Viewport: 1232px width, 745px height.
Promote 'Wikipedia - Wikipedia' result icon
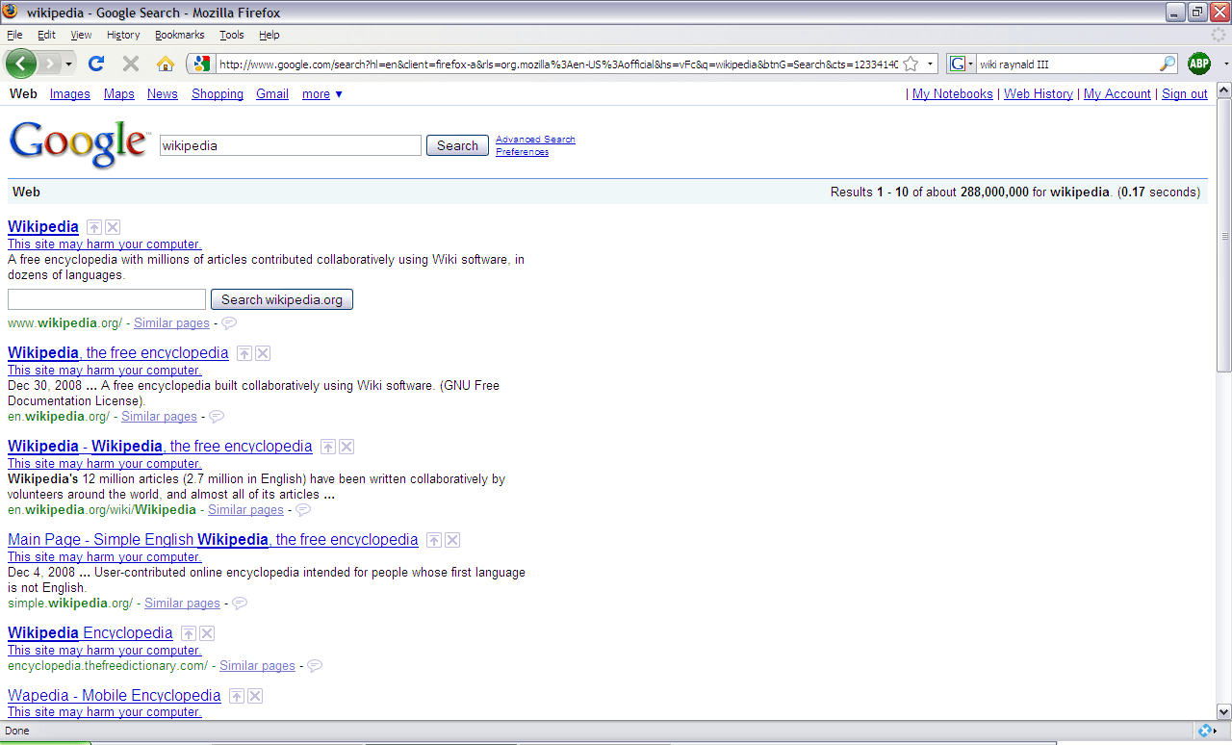click(327, 447)
